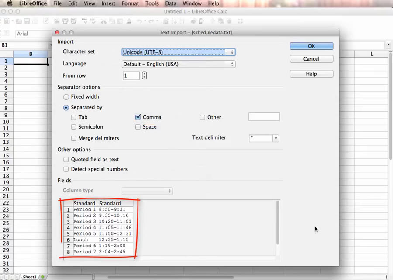393x280 pixels.
Task: Click the Format Paintbrush toolbar icon
Action: click(x=129, y=21)
